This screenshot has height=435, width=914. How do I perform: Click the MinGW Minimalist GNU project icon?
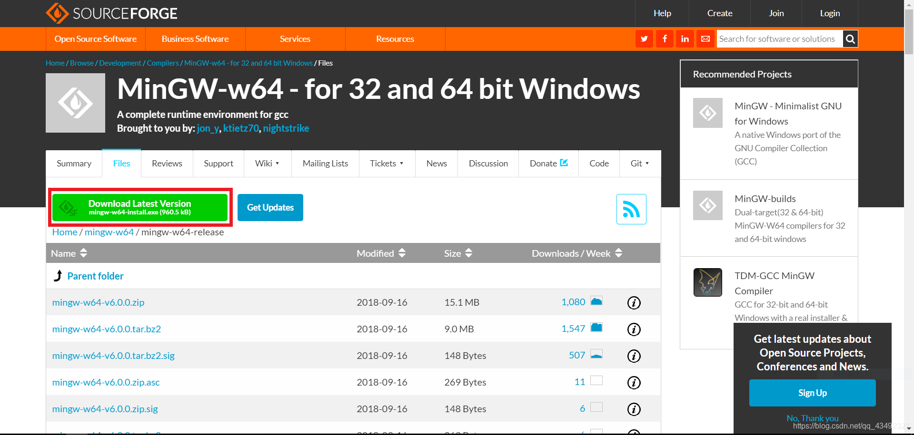[708, 113]
